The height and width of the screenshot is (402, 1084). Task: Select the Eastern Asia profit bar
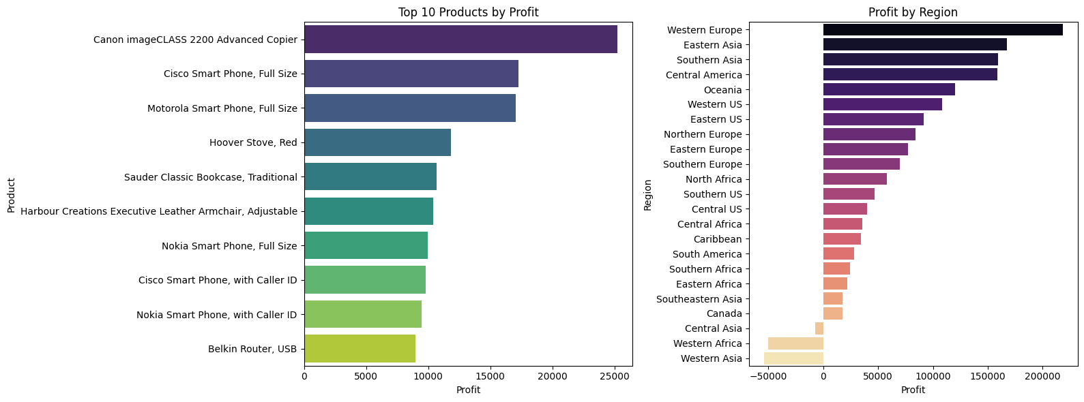click(x=915, y=45)
